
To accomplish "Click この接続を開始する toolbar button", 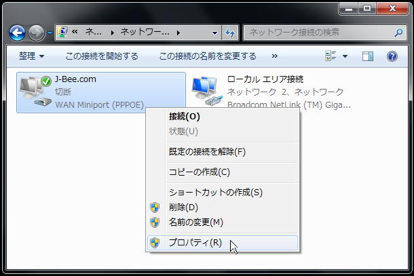I will point(102,56).
